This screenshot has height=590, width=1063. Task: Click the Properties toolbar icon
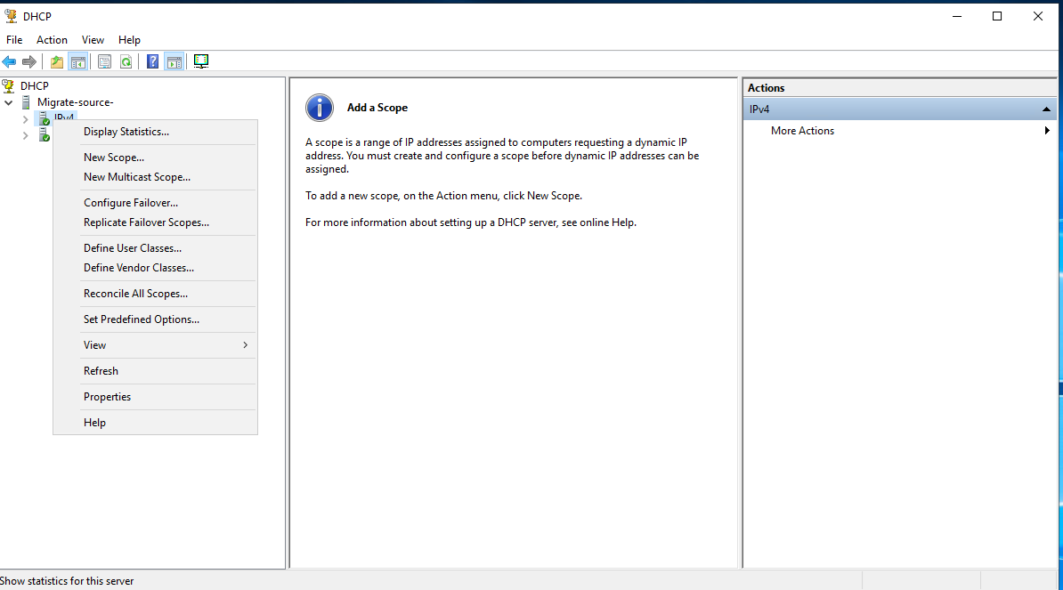click(104, 61)
